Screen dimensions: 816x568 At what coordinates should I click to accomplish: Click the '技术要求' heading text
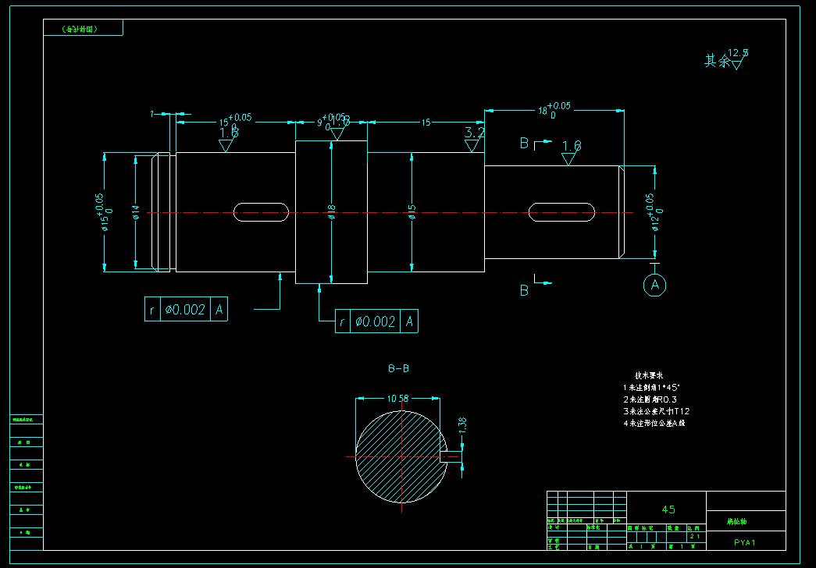(x=648, y=375)
